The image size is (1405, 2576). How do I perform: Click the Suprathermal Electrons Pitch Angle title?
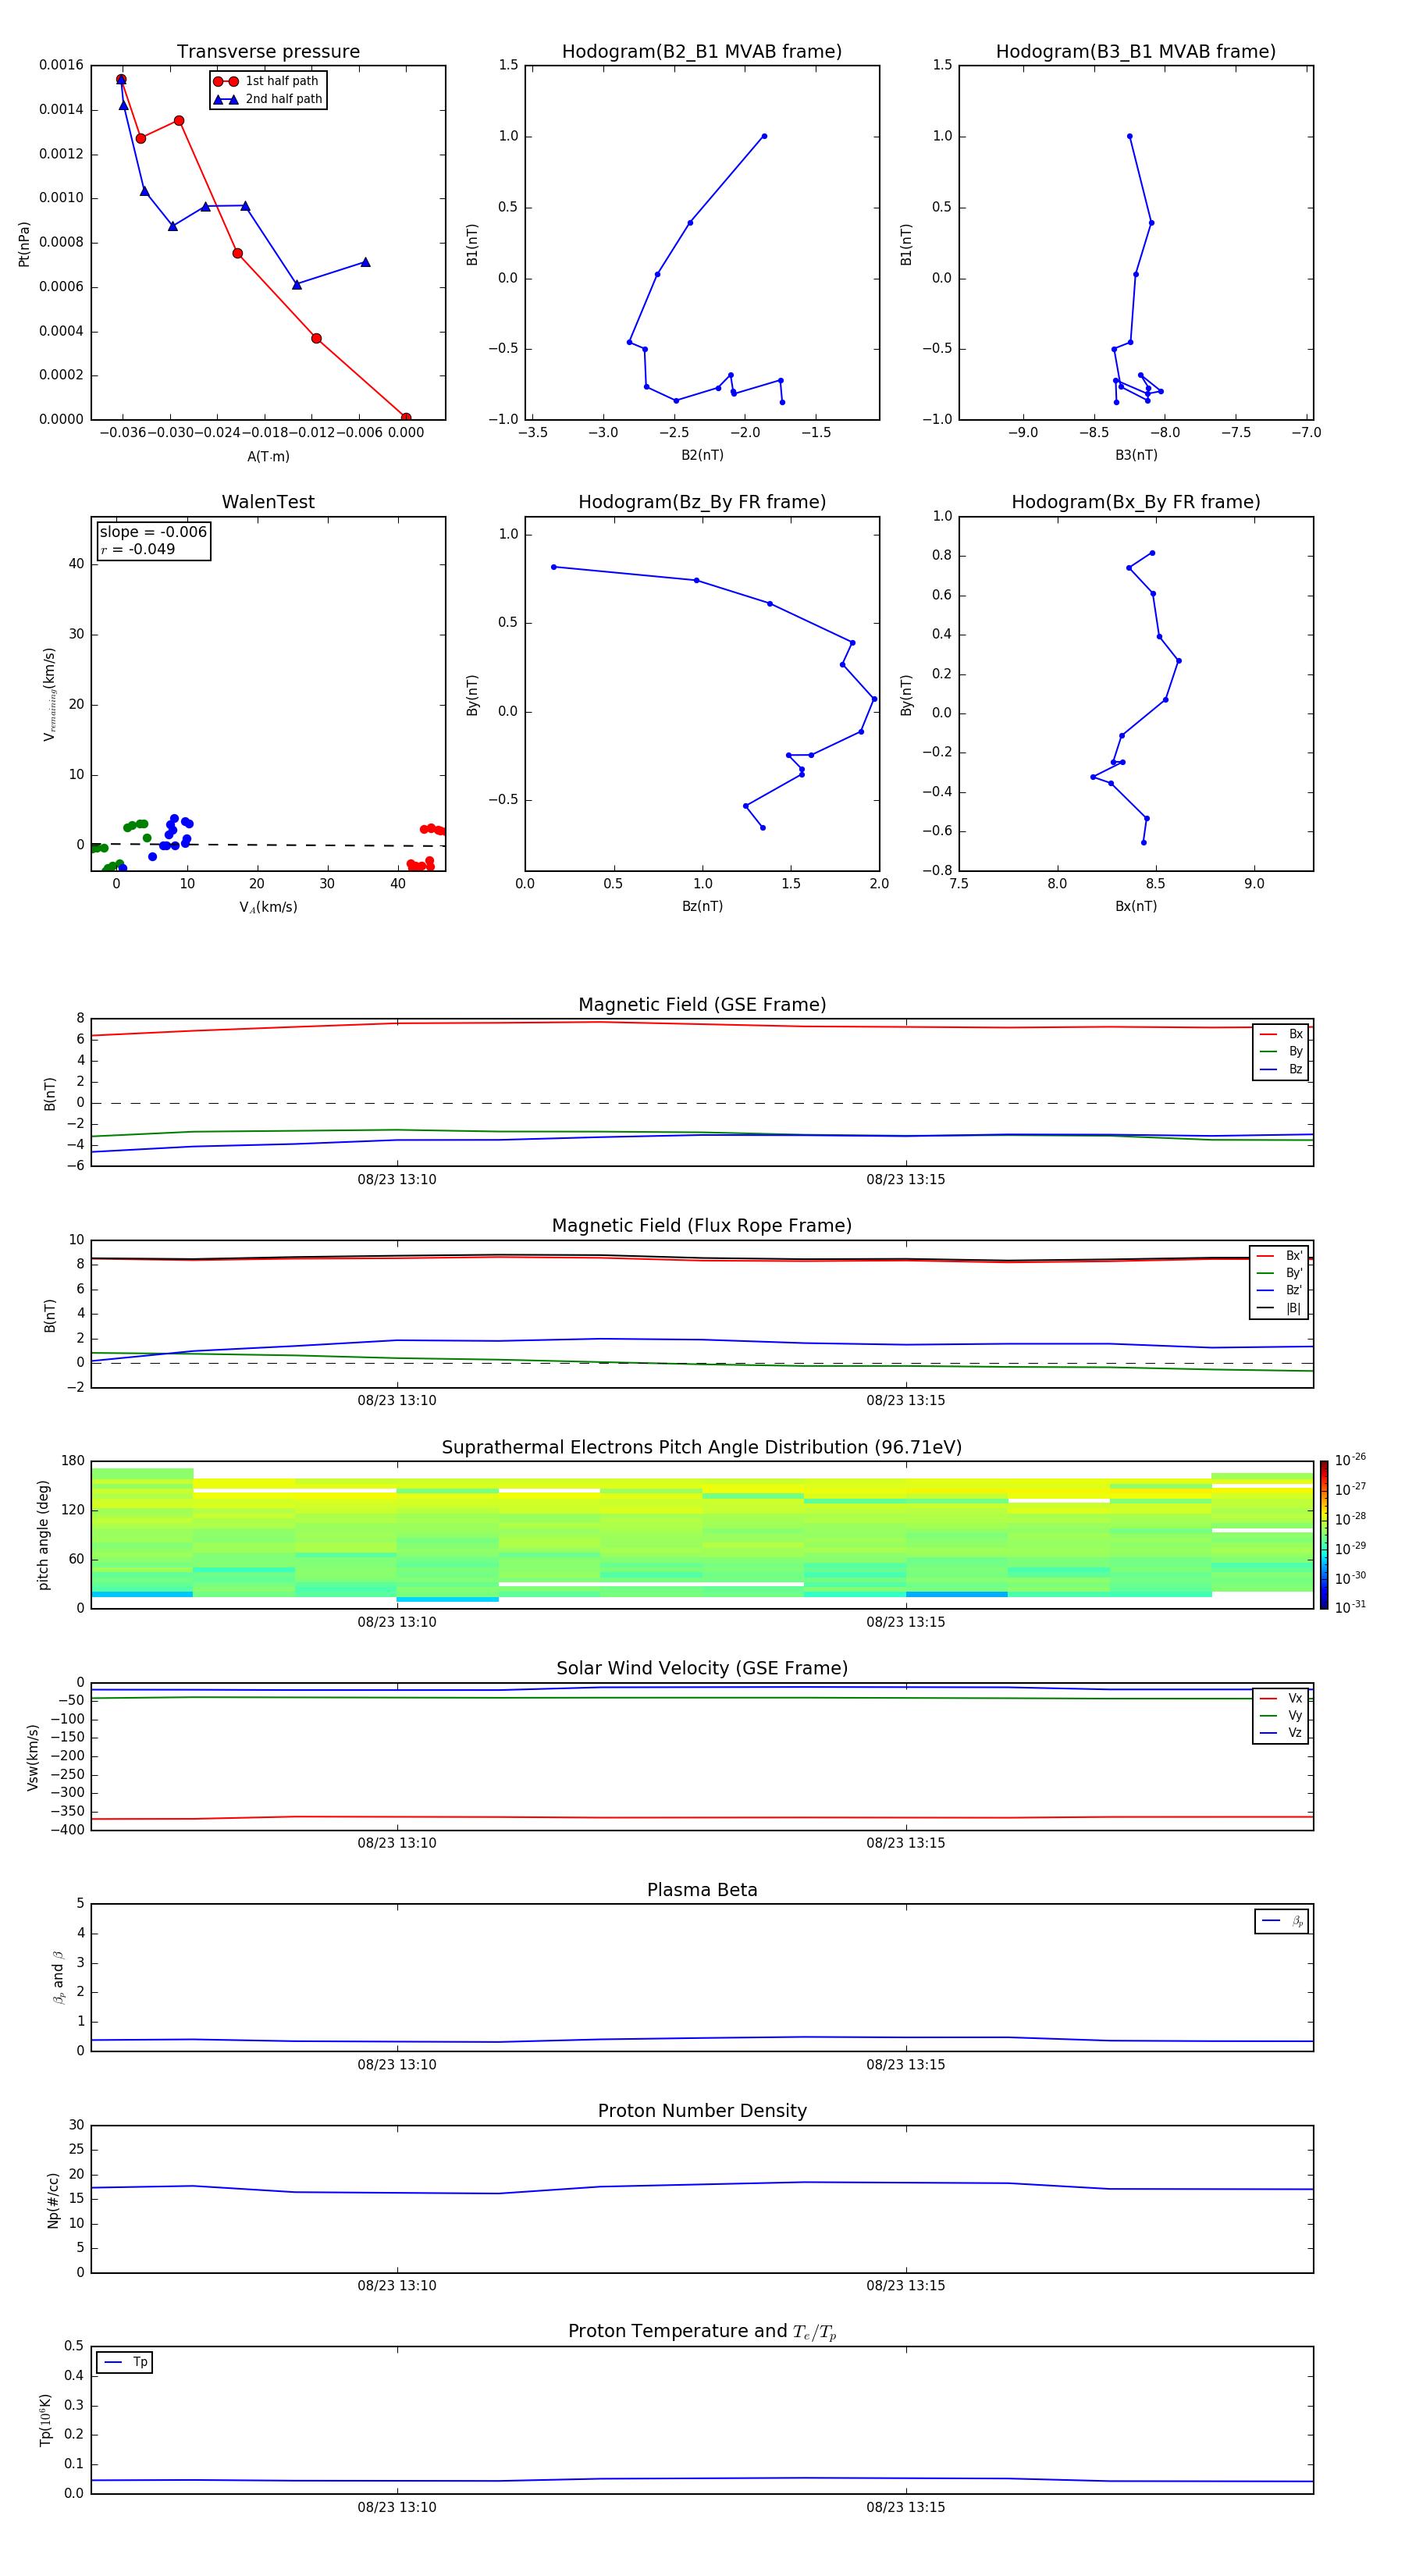(x=702, y=1448)
